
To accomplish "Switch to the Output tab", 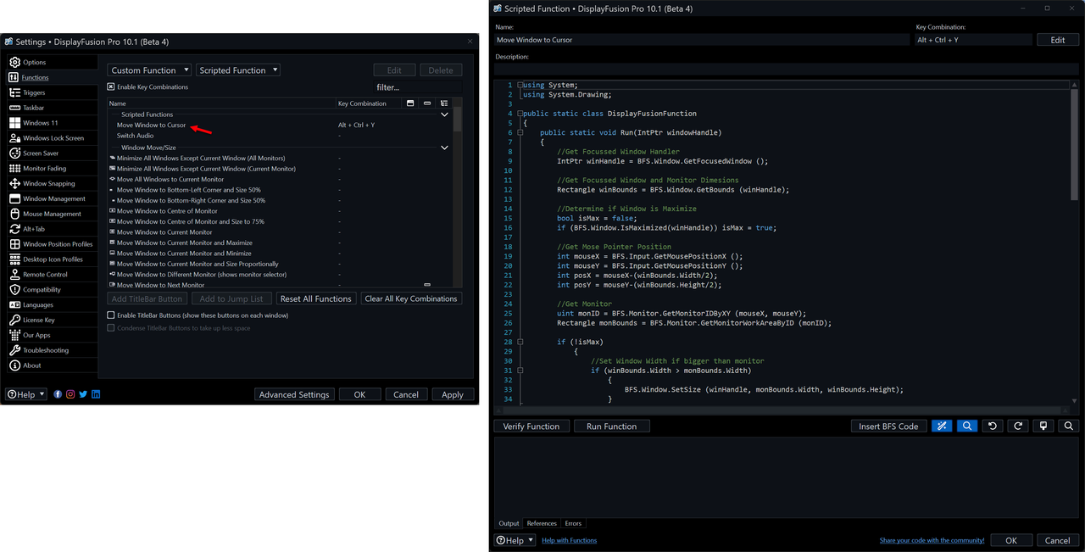I will [509, 523].
